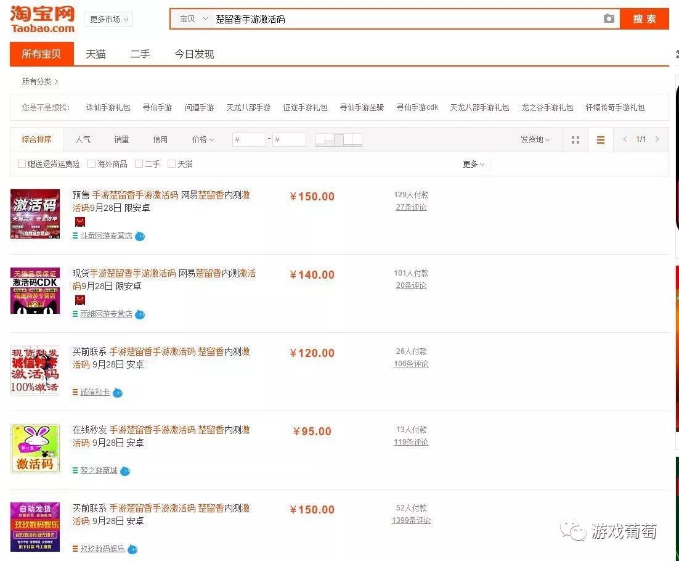Image resolution: width=679 pixels, height=561 pixels.
Task: Switch to grid view layout
Action: pyautogui.click(x=575, y=139)
